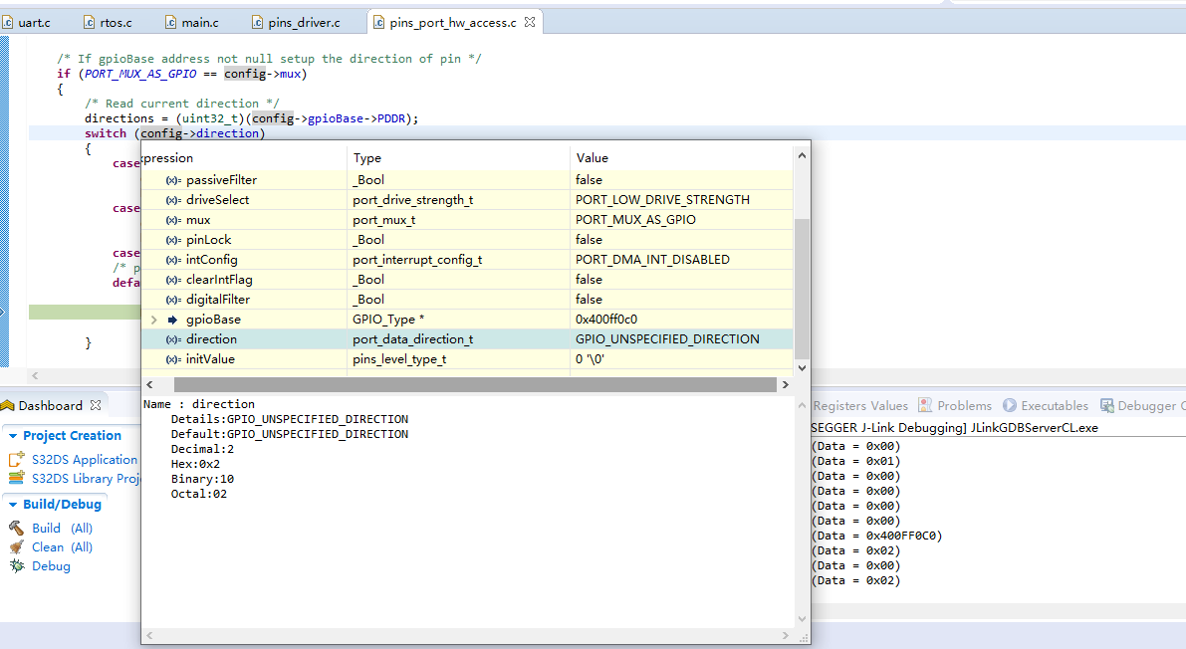Expand the gpioBase variable in Expressions
The width and height of the screenshot is (1186, 649).
coord(154,319)
